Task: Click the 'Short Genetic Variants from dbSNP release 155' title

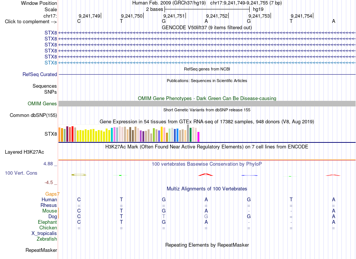Action: [x=206, y=110]
